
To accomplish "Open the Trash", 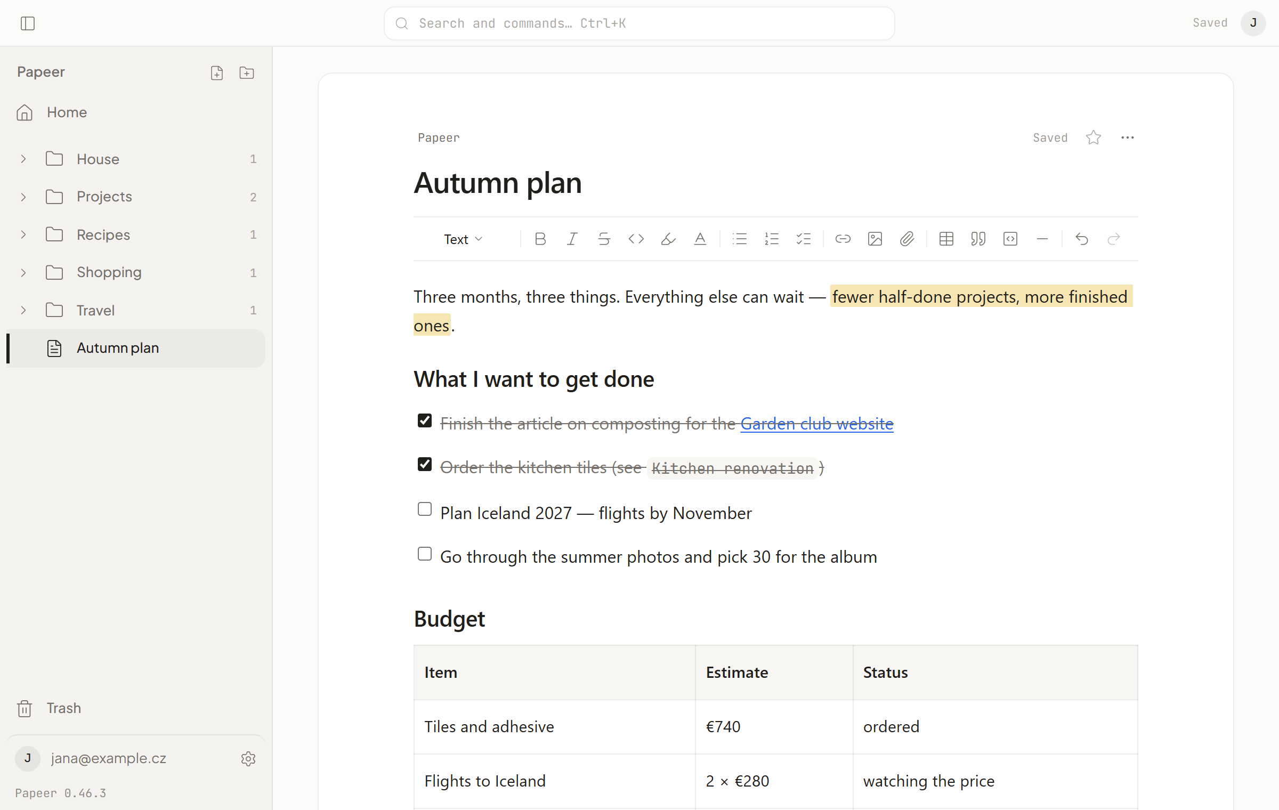I will pyautogui.click(x=136, y=708).
